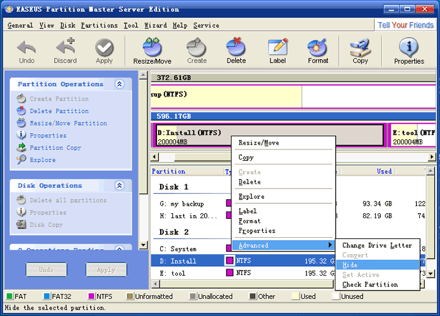Click Disk Copy sidebar icon

click(x=21, y=225)
